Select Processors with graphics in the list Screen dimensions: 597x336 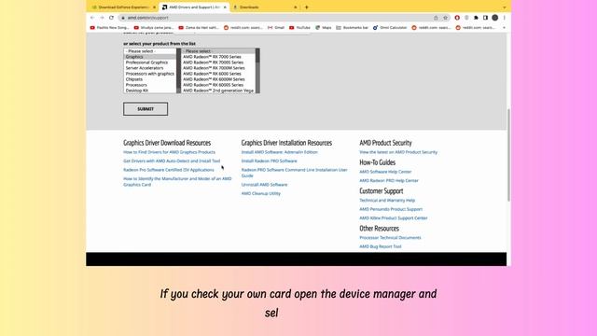pyautogui.click(x=150, y=74)
